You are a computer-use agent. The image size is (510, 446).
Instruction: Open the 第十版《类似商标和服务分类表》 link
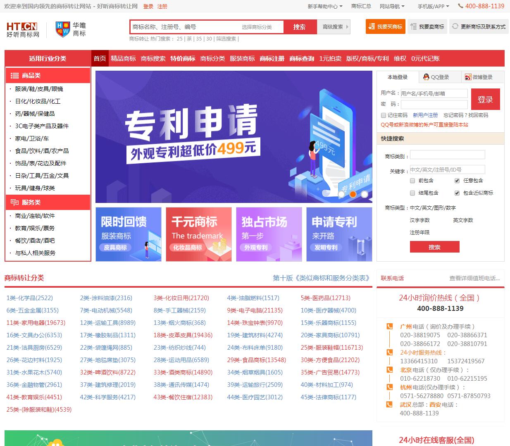click(x=321, y=278)
